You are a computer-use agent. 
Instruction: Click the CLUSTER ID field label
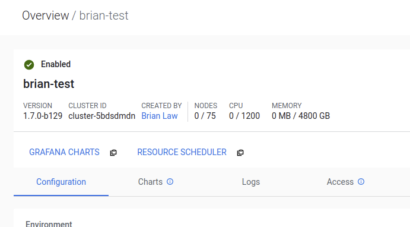click(x=87, y=106)
